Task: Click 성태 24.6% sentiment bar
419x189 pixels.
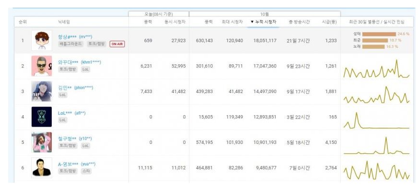Action: [379, 34]
